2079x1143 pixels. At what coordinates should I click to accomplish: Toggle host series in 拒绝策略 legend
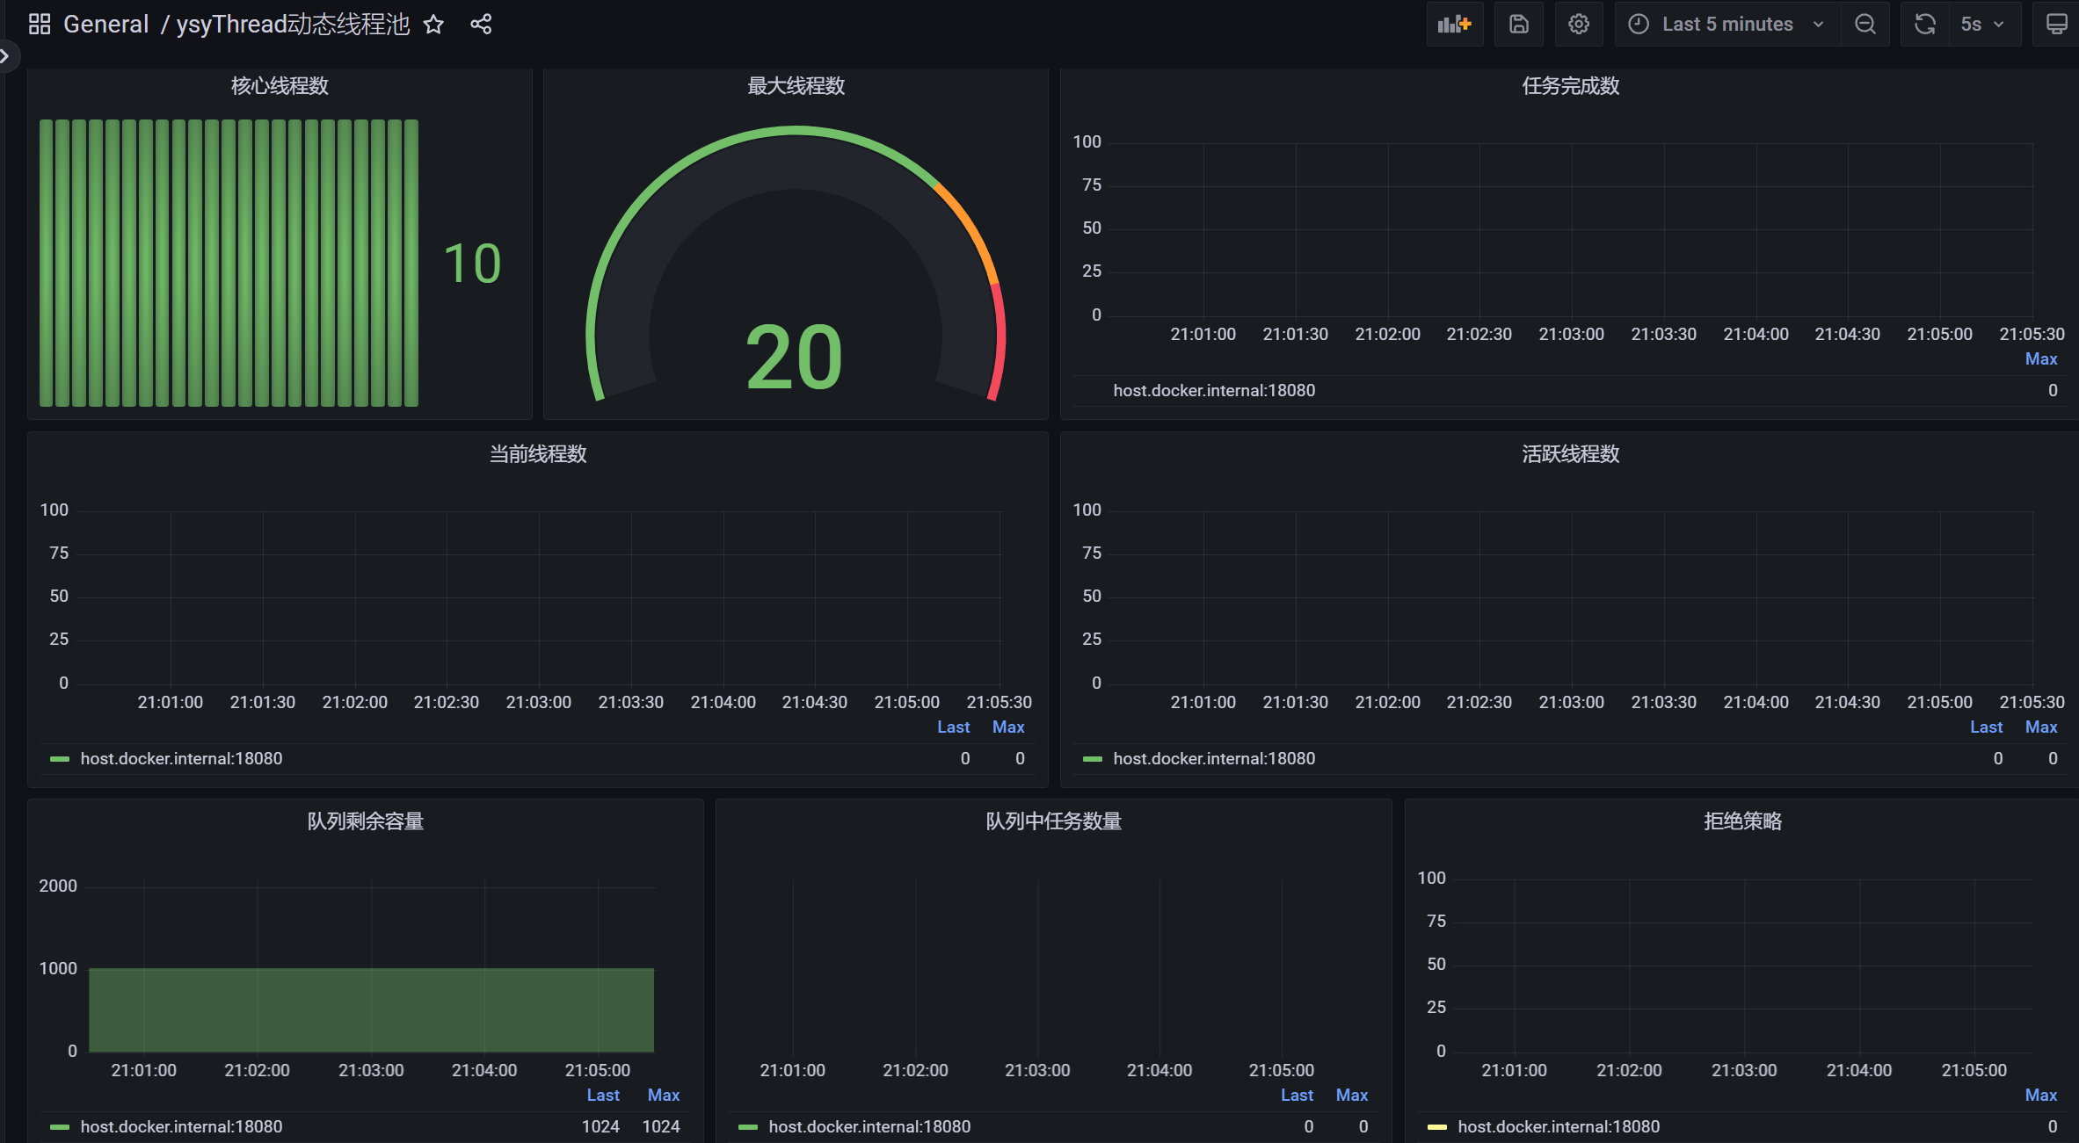[1558, 1126]
